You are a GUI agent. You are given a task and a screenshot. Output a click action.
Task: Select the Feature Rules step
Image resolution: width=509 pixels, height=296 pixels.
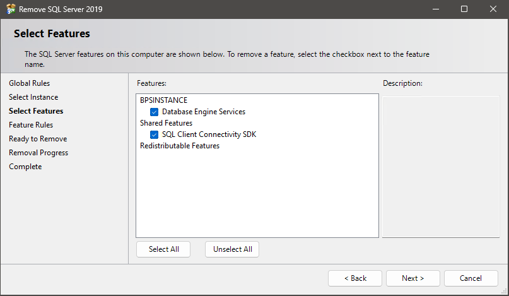(x=31, y=125)
